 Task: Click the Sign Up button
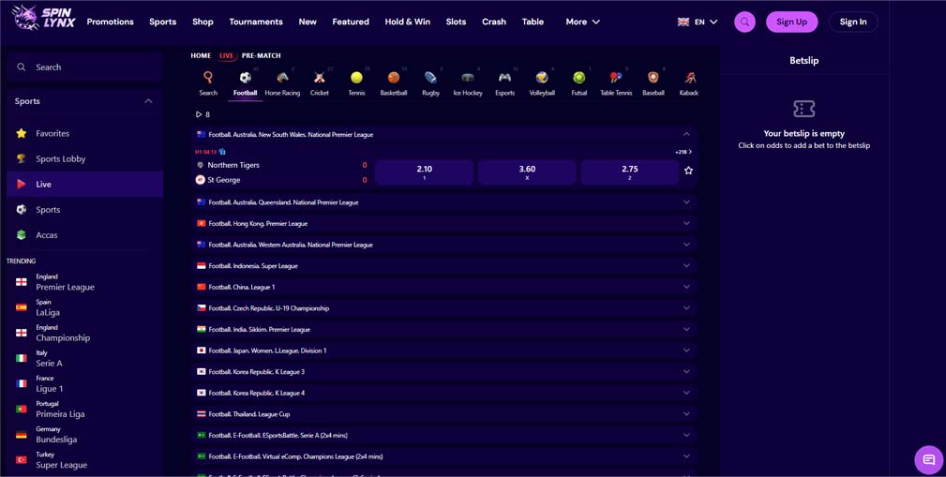[791, 22]
